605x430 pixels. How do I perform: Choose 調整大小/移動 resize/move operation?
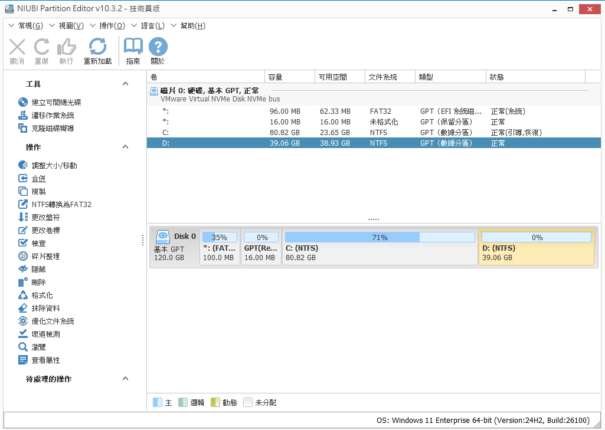coord(47,165)
